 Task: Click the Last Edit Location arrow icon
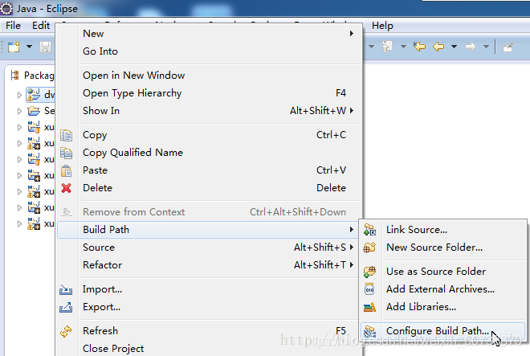(419, 47)
